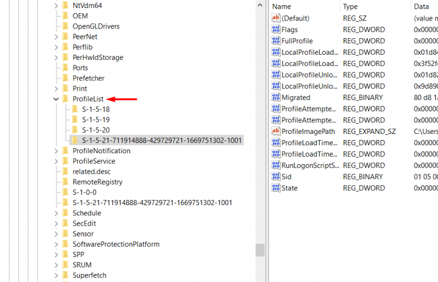Click the Migrated binary value icon

(x=275, y=97)
